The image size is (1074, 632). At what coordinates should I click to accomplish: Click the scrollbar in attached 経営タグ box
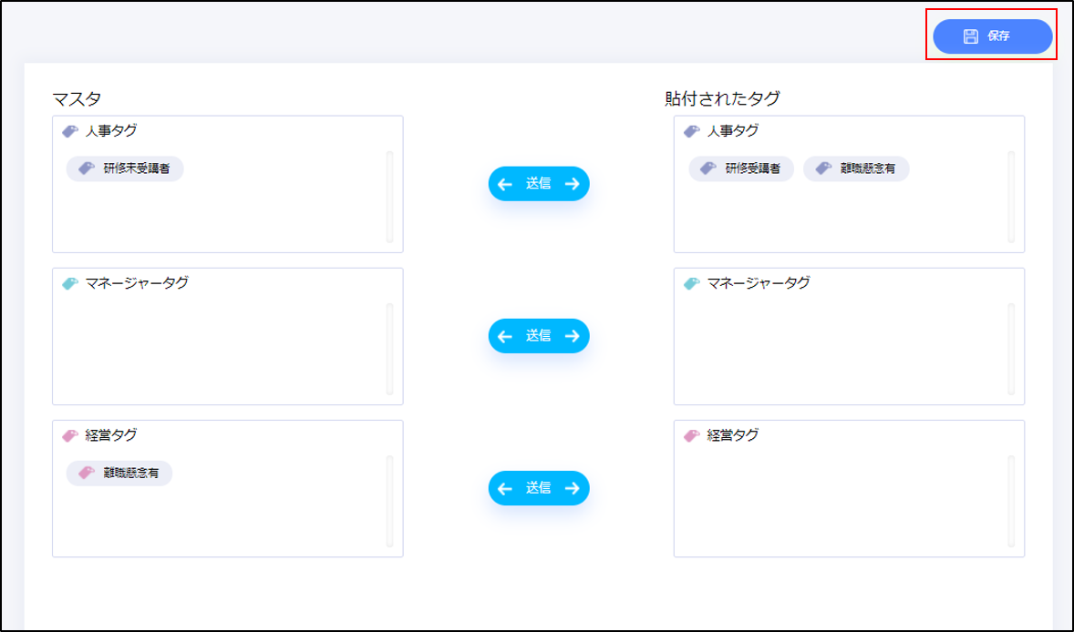coord(1011,501)
